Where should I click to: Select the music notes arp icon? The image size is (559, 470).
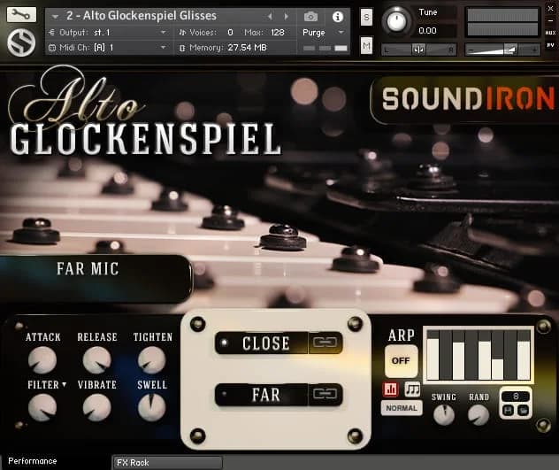coord(412,389)
